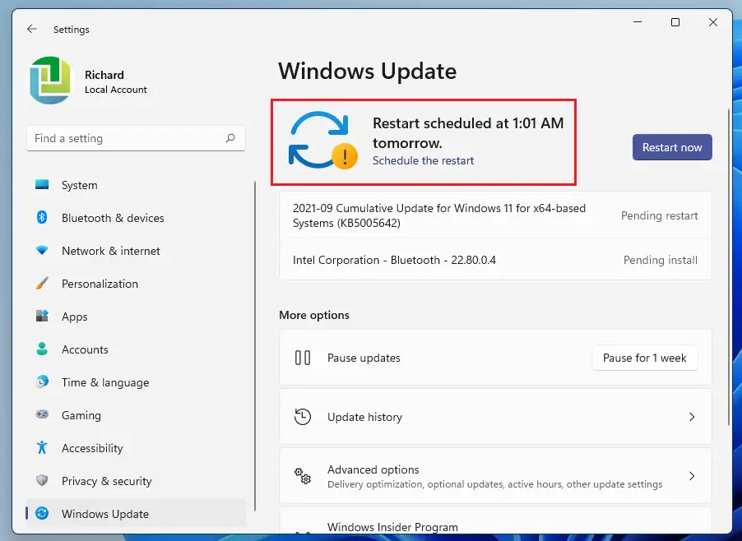Open the System settings category
Screen dimensions: 742x541
137,185
